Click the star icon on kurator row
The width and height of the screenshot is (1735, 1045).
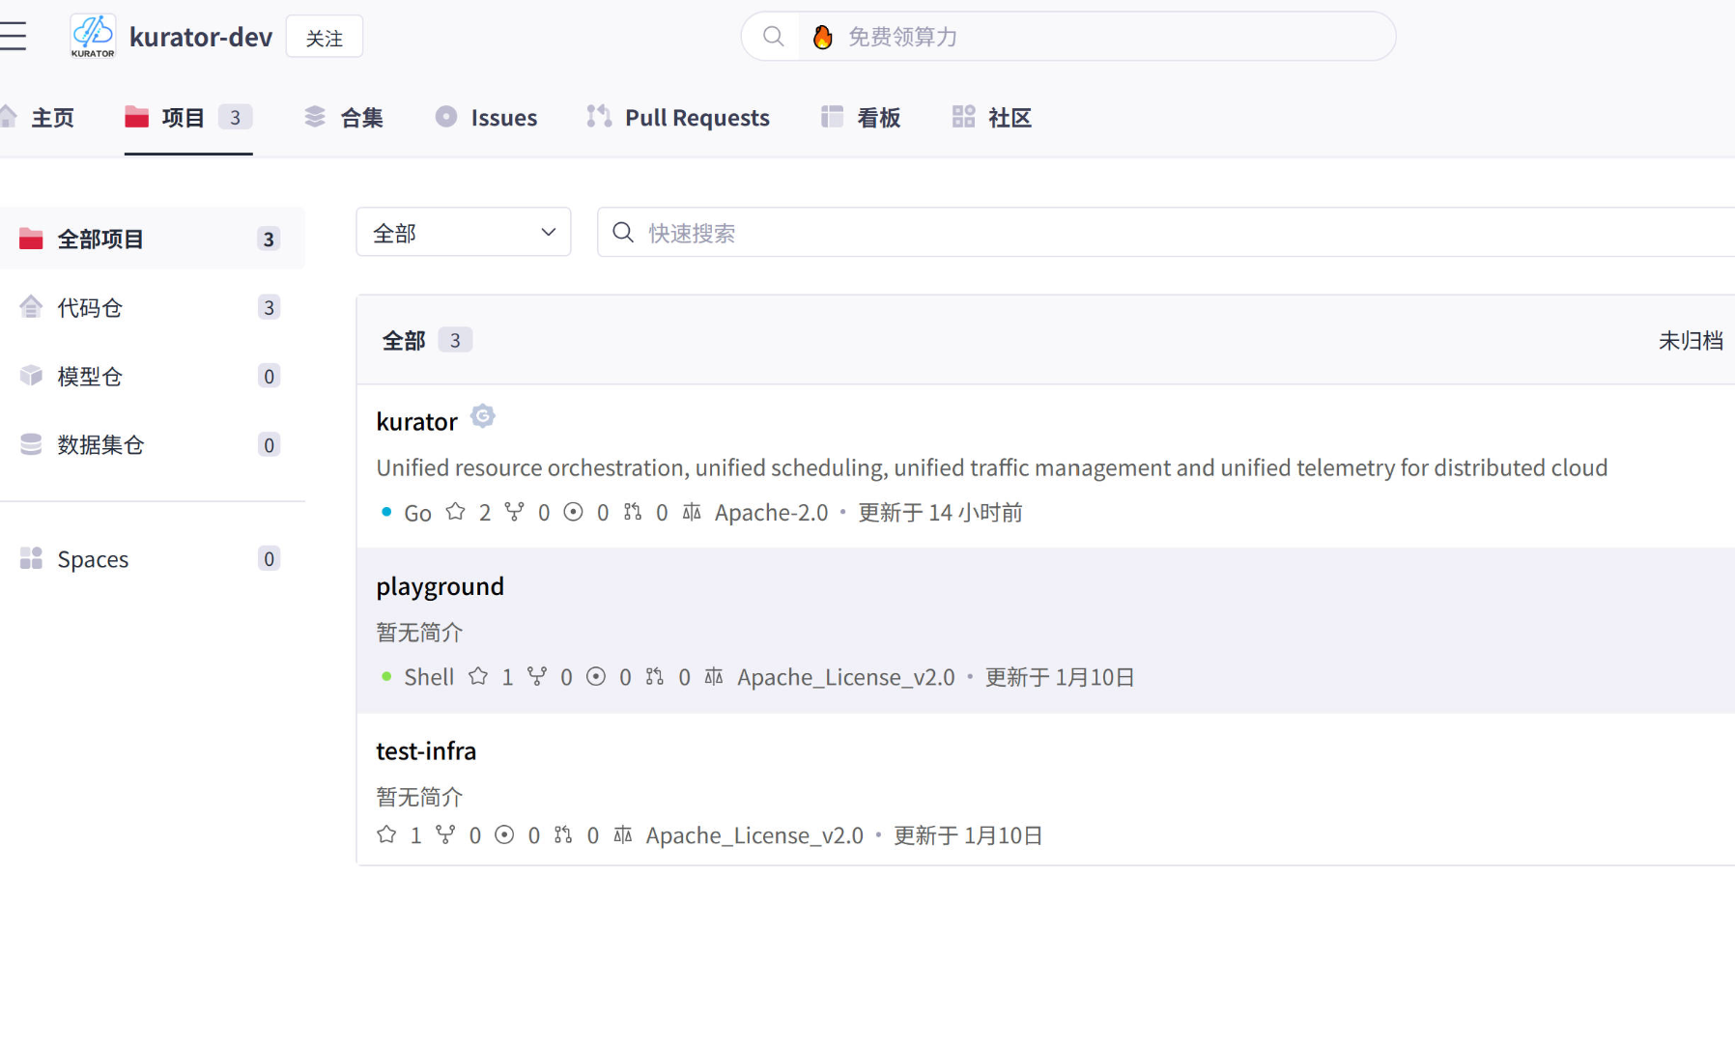455,512
